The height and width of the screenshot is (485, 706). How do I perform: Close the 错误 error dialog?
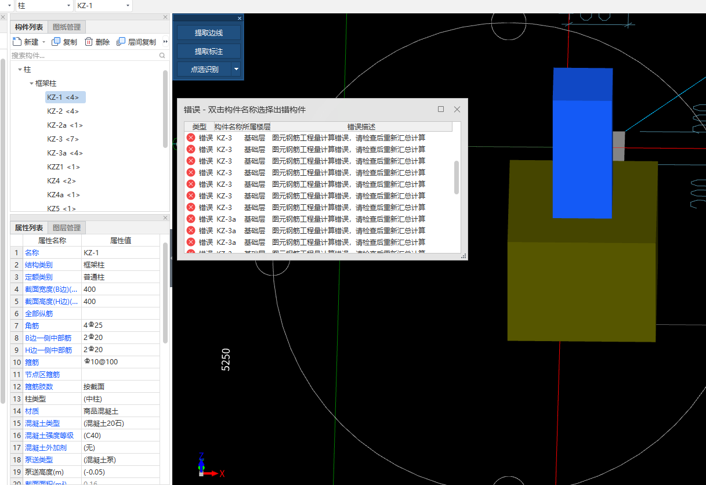(457, 109)
